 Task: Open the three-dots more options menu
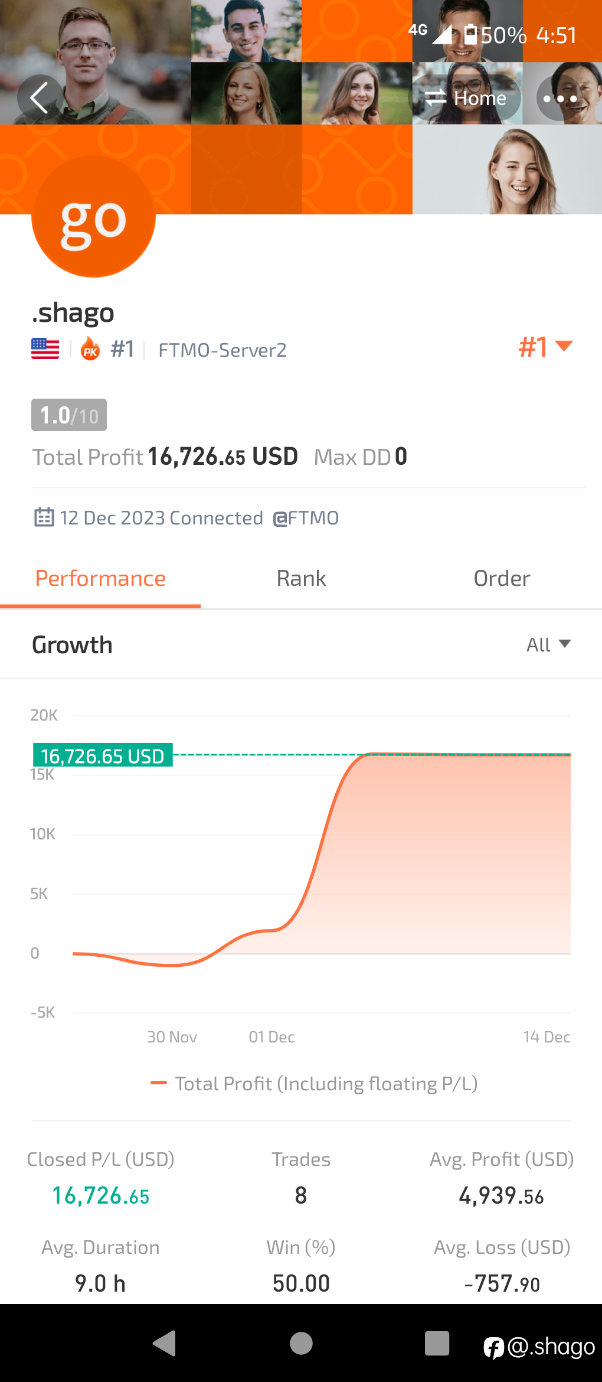pyautogui.click(x=560, y=98)
